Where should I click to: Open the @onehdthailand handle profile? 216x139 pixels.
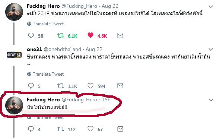point(63,49)
